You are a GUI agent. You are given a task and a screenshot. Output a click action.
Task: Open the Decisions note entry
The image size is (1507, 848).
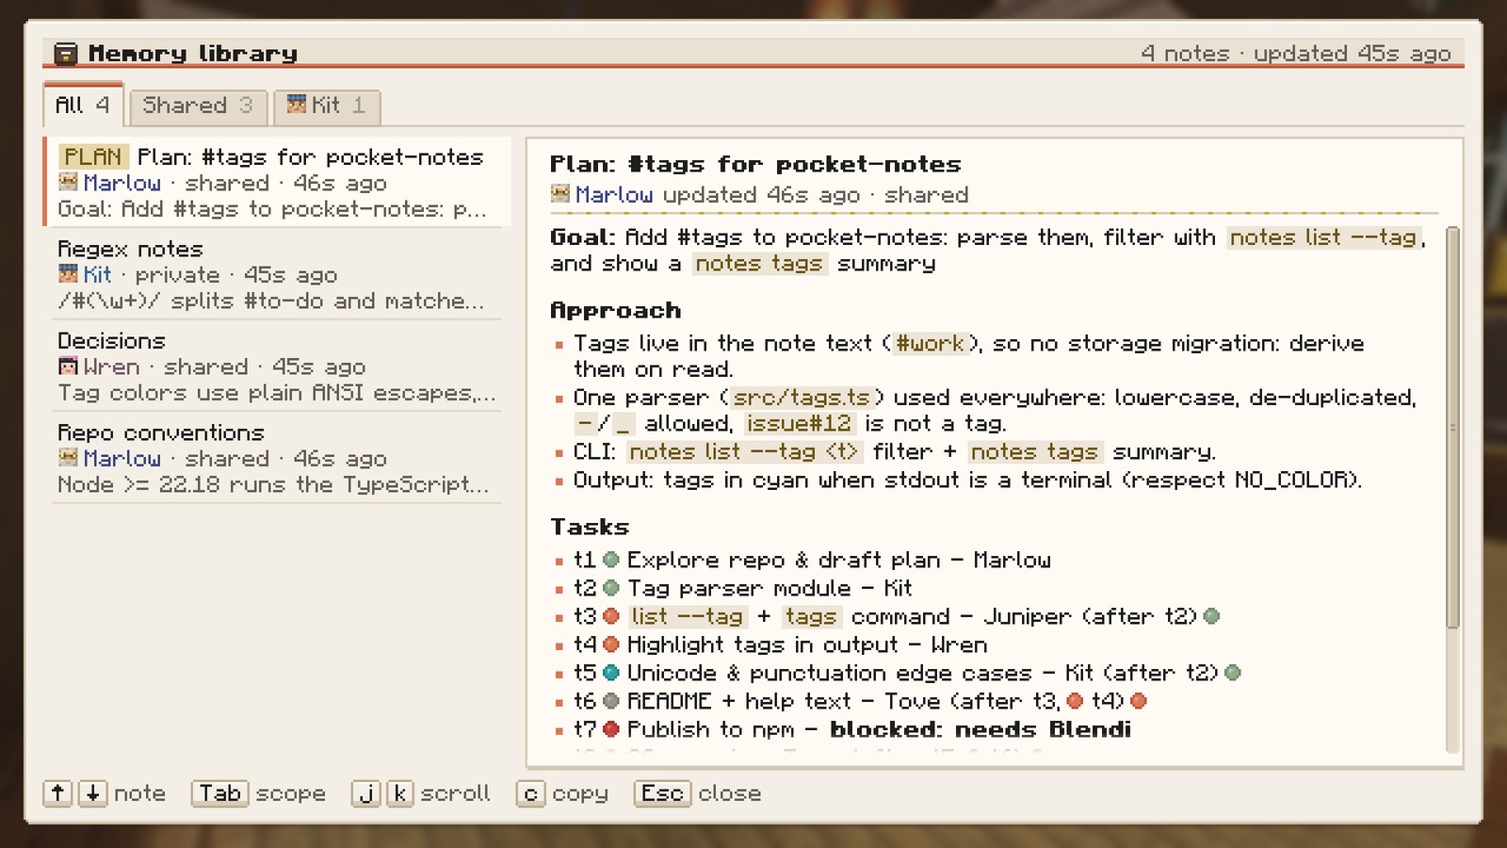point(278,367)
